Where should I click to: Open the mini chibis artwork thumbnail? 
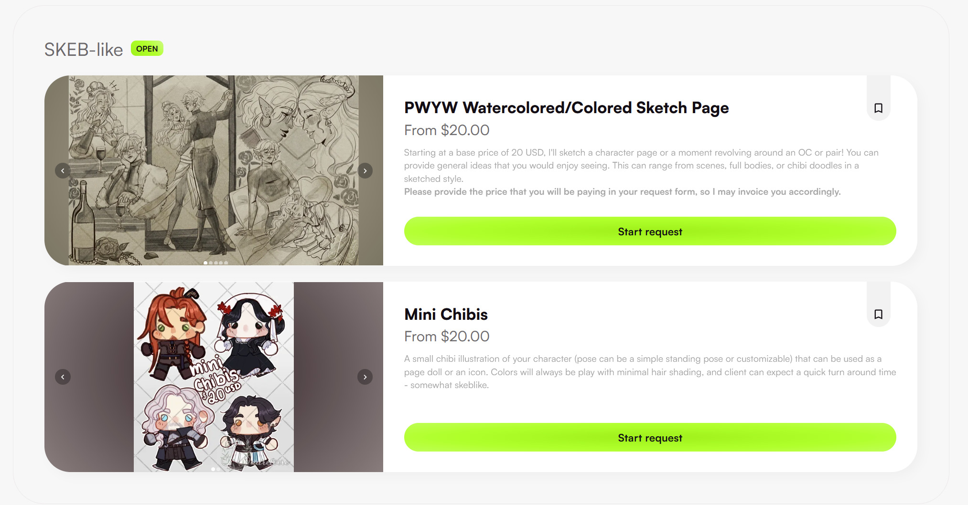click(214, 377)
